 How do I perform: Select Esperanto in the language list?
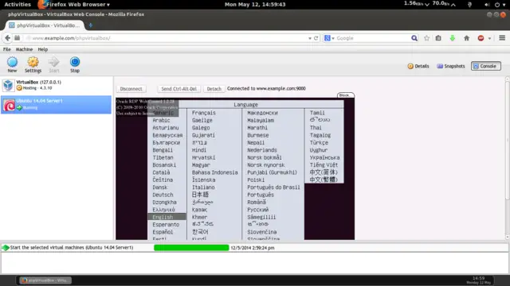click(x=166, y=225)
